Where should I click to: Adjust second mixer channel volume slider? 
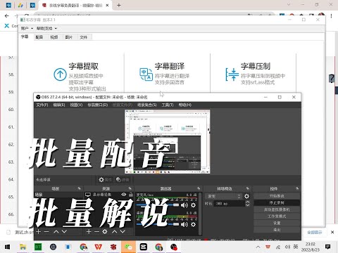158,224
